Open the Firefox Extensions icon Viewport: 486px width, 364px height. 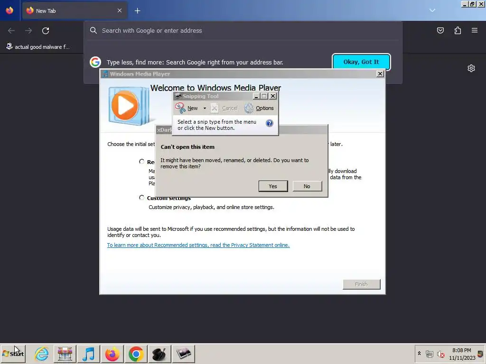458,30
